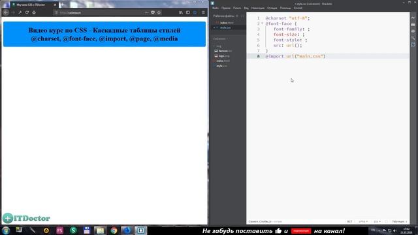
Task: Open Chrome from the taskbar
Action: point(114,230)
